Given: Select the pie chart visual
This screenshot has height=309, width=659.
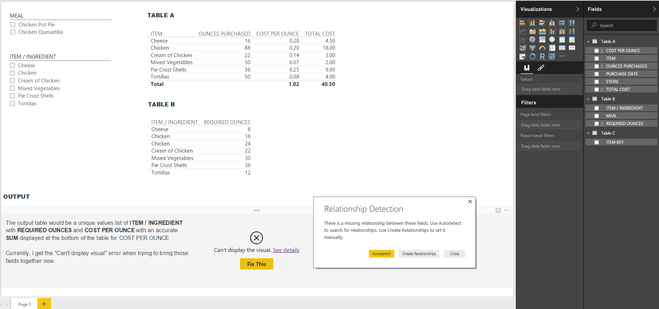Looking at the screenshot, I should (x=532, y=39).
